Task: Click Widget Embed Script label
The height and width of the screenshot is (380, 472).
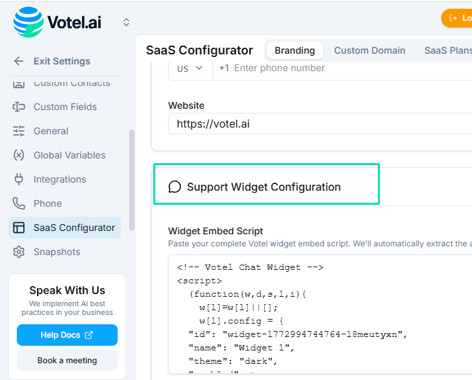Action: tap(216, 231)
